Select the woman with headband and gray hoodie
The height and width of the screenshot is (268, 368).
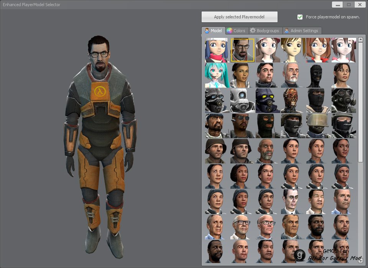[242, 75]
